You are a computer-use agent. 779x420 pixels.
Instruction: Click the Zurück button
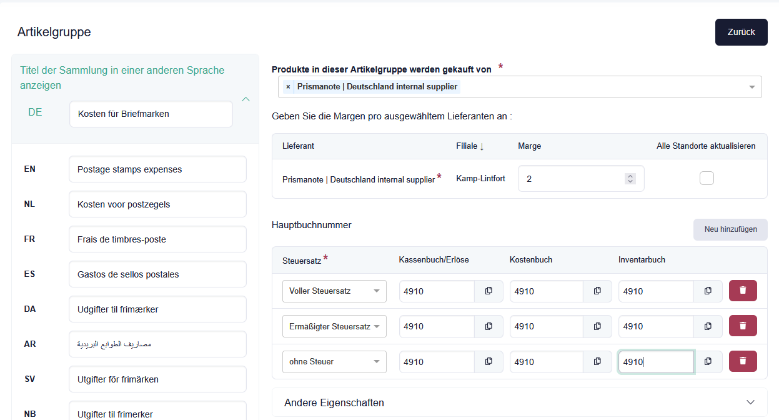pyautogui.click(x=741, y=32)
